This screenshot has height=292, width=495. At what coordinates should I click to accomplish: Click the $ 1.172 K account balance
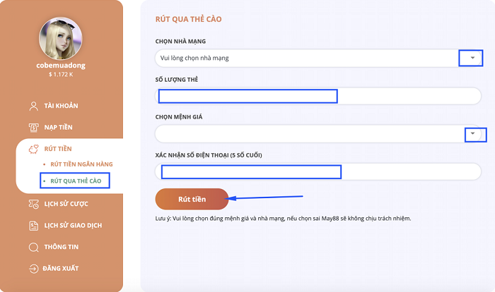[x=61, y=74]
